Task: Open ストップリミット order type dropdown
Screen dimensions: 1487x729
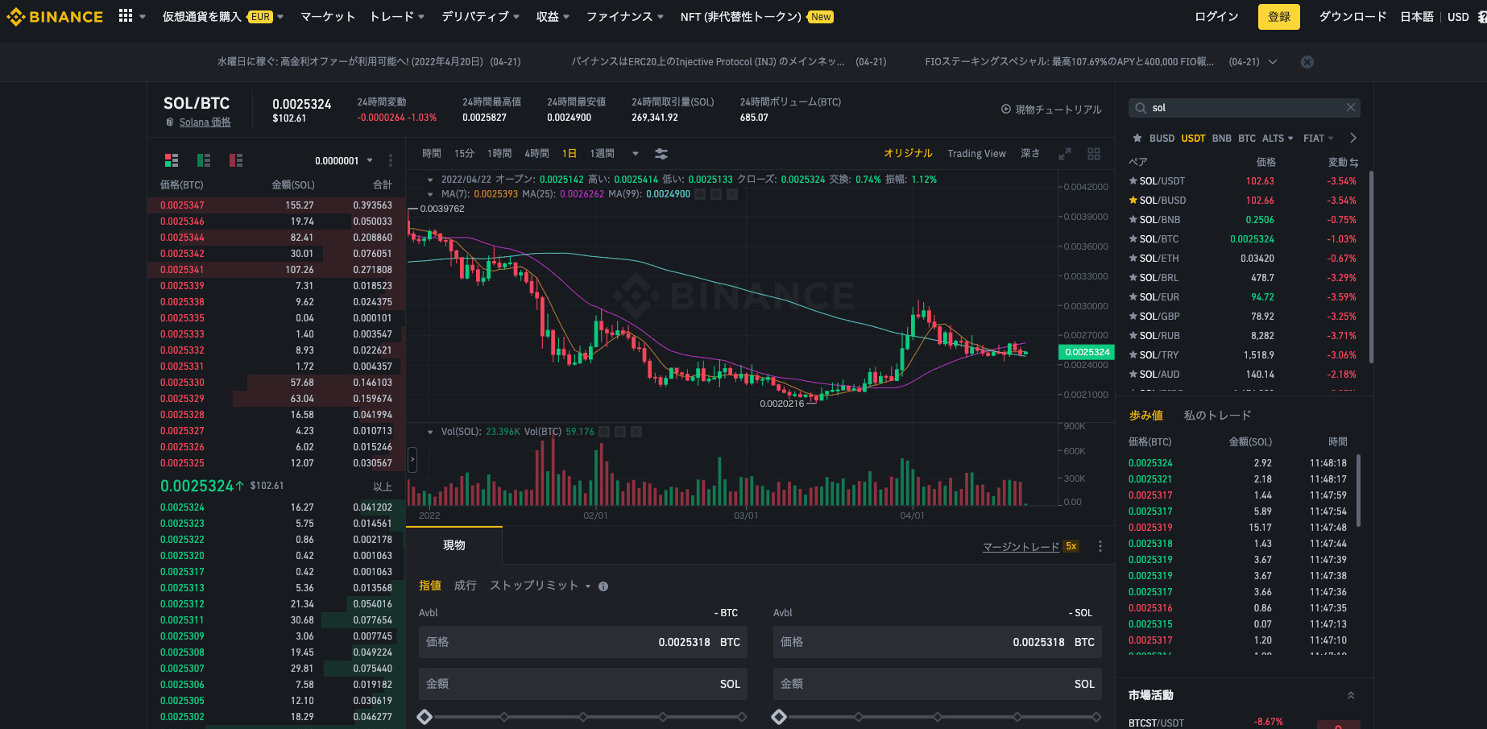Action: (540, 586)
